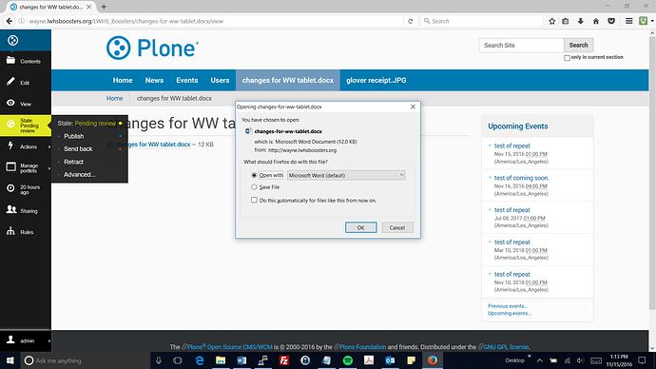Choose Advanced... in state menu

click(x=80, y=174)
